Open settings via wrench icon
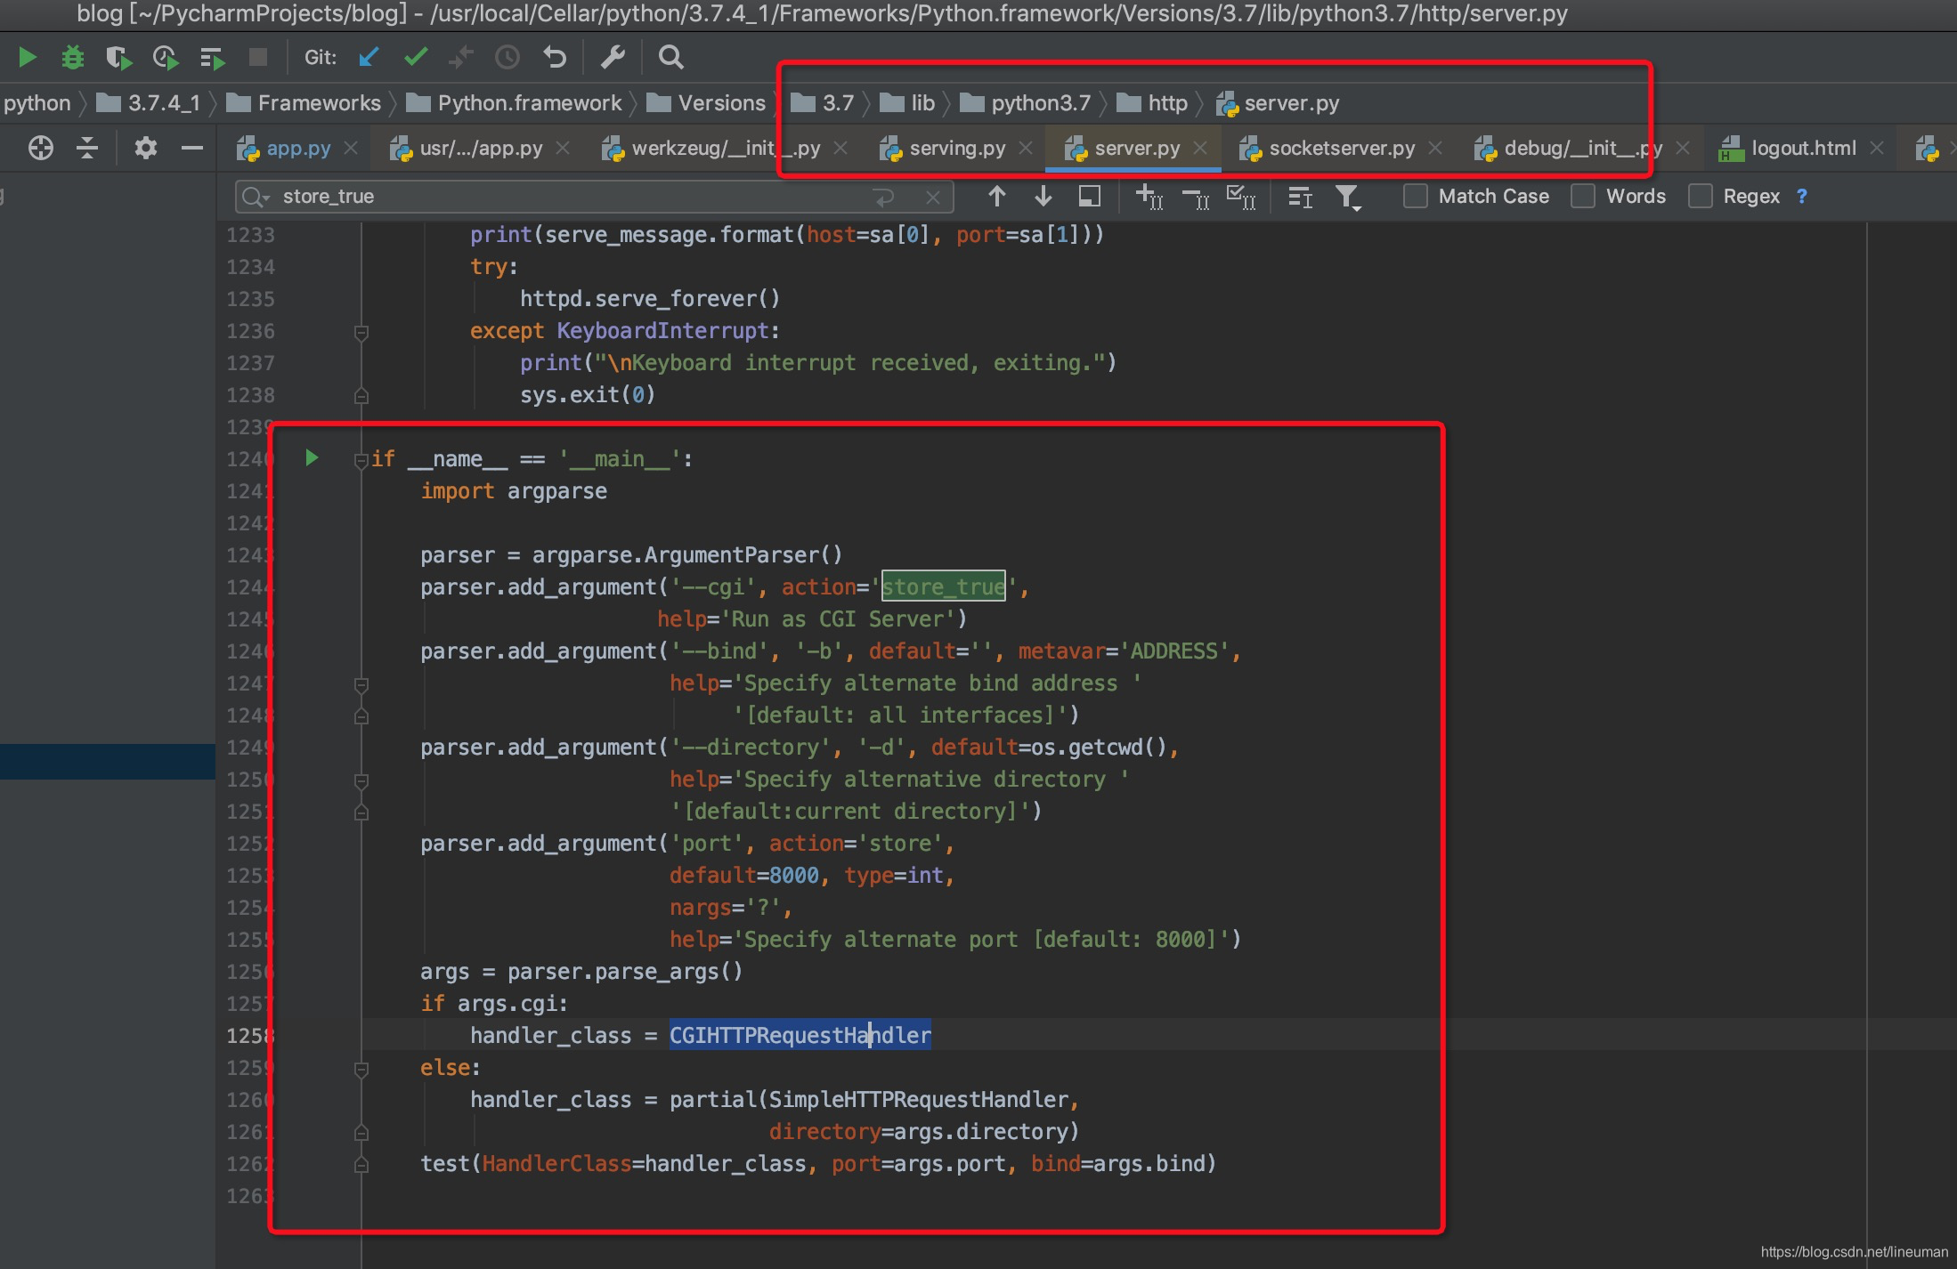The image size is (1957, 1269). (613, 58)
